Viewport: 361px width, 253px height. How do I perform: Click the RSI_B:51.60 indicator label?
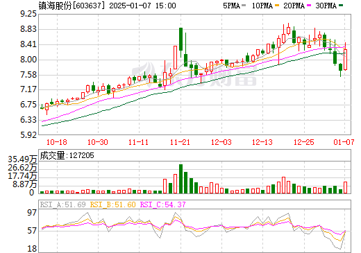click(112, 204)
